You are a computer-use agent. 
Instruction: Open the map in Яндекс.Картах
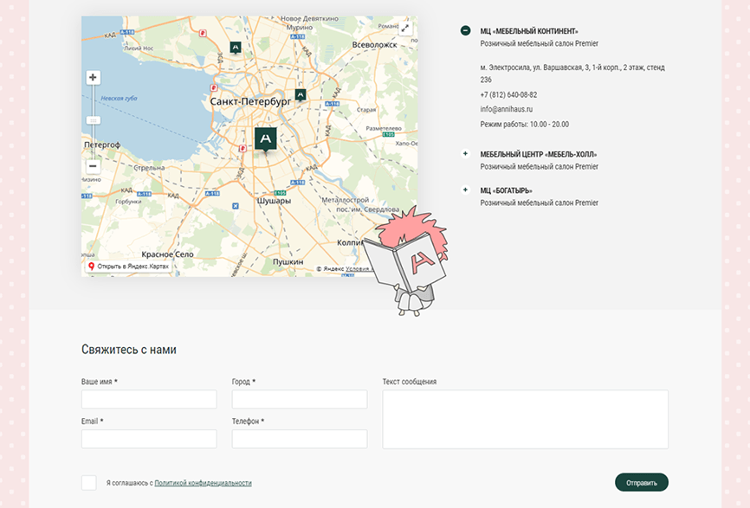tap(128, 267)
